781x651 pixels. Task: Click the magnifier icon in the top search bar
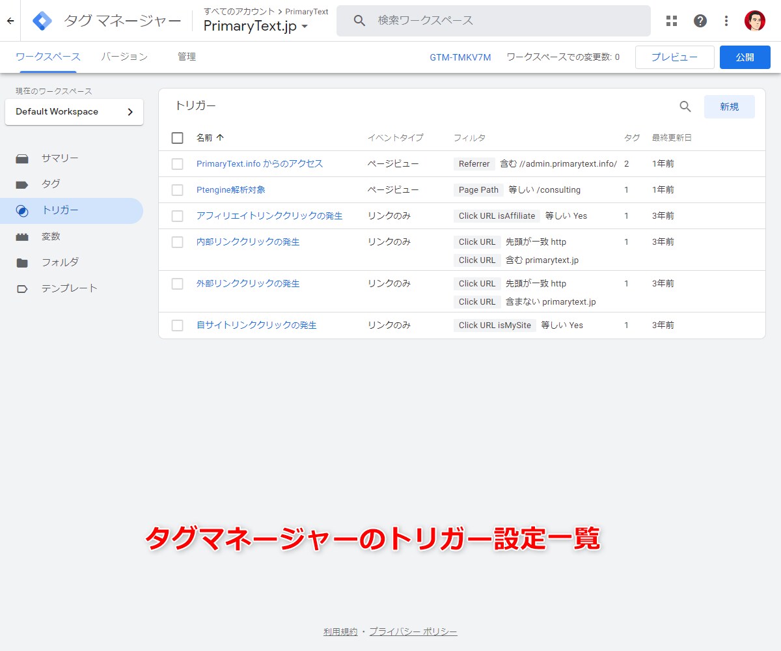(360, 21)
